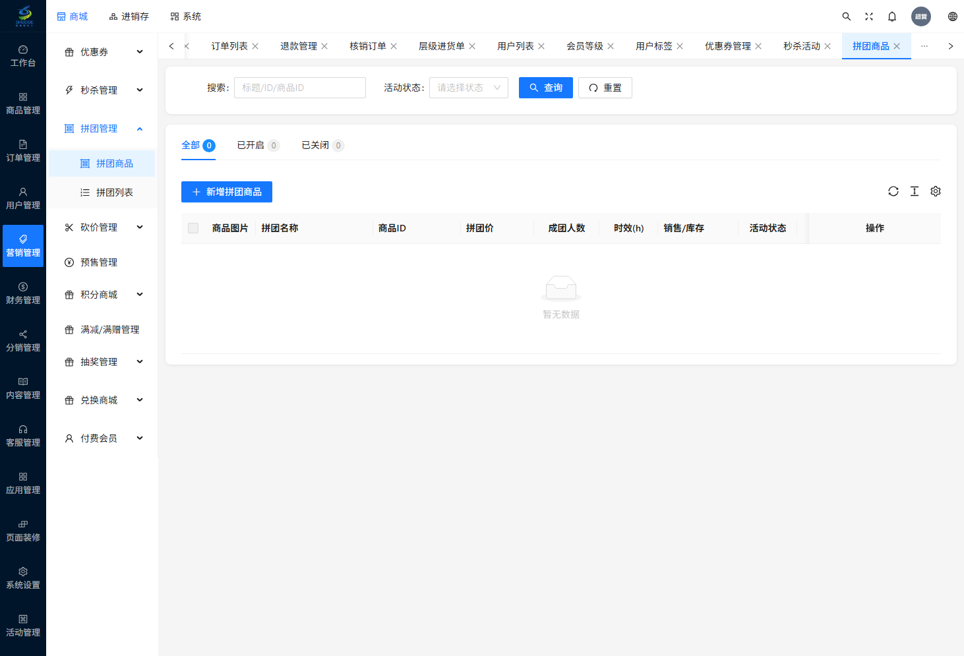964x656 pixels.
Task: Open the tab overflow ellipsis menu
Action: pos(924,46)
